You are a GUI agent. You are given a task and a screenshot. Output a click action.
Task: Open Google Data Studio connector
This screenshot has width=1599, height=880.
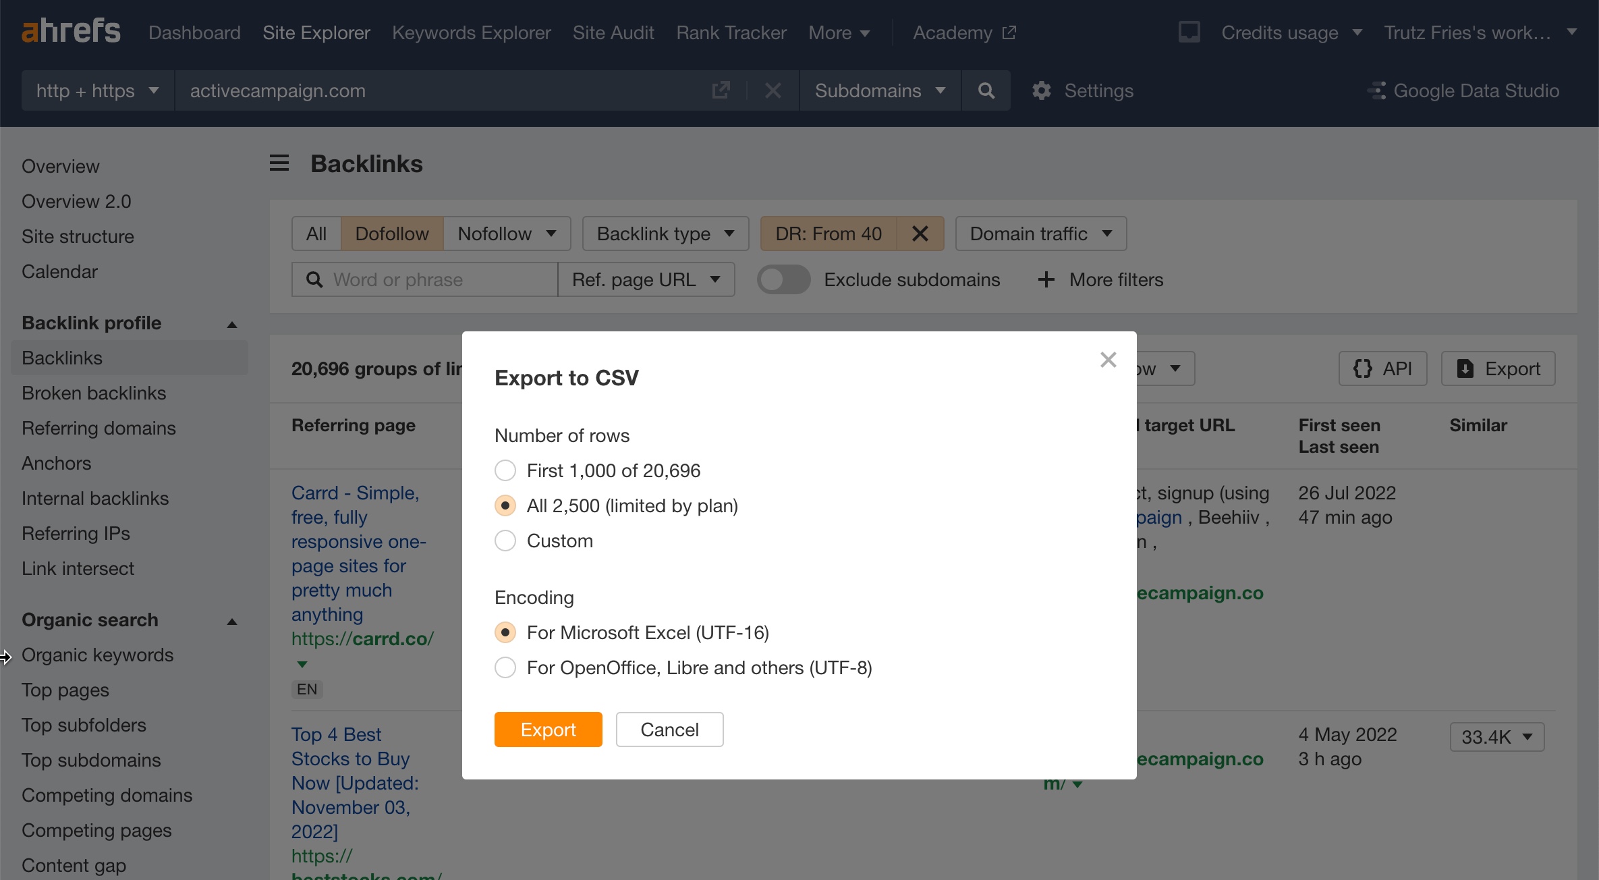click(x=1463, y=90)
